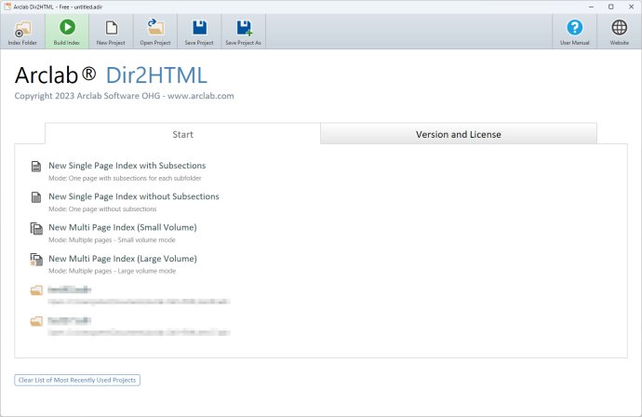This screenshot has width=642, height=417.
Task: Click the multi-page icon beside Large Volume index
Action: 36,260
